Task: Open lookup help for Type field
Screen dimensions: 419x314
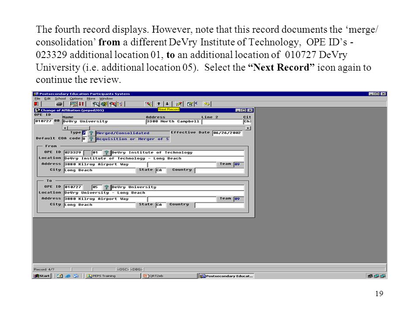Action: click(x=91, y=133)
